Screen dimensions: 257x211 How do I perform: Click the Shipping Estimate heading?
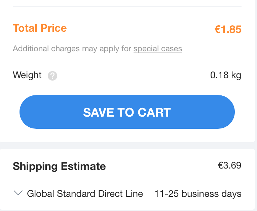coord(59,166)
